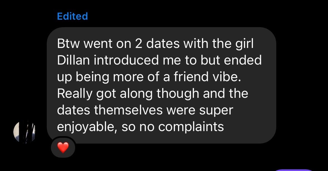Tap the word "though" in message
Screen dimensions: 328x171
point(178,94)
